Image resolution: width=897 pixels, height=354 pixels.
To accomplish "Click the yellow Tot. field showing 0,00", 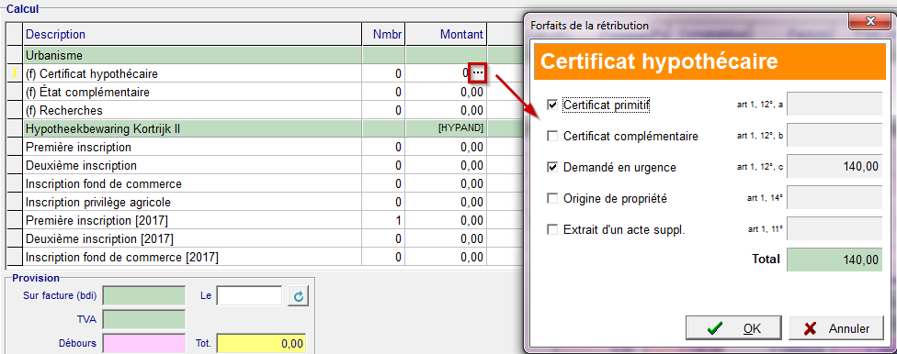I will [x=261, y=343].
